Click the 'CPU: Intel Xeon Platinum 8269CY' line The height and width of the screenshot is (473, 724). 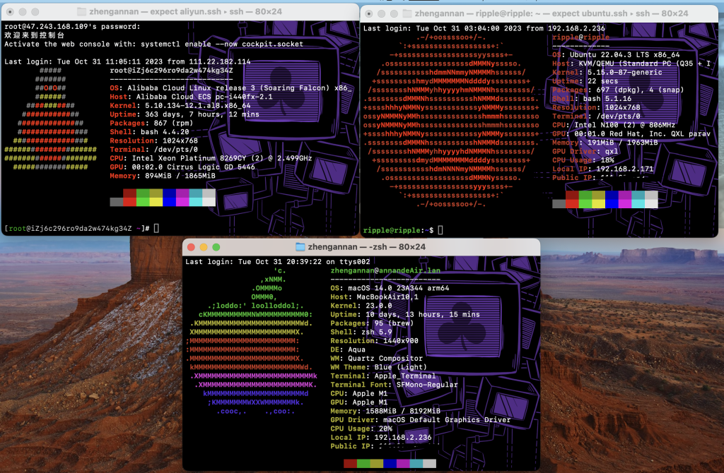[x=211, y=158]
